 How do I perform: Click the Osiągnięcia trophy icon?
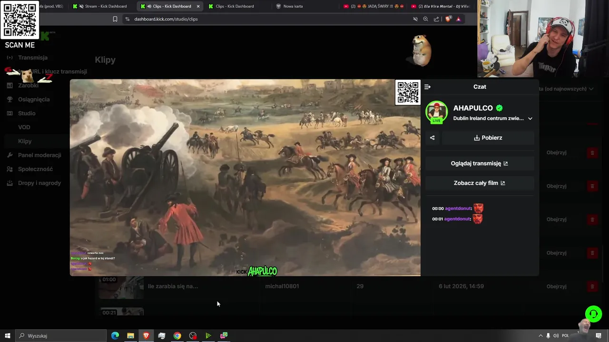pos(10,99)
